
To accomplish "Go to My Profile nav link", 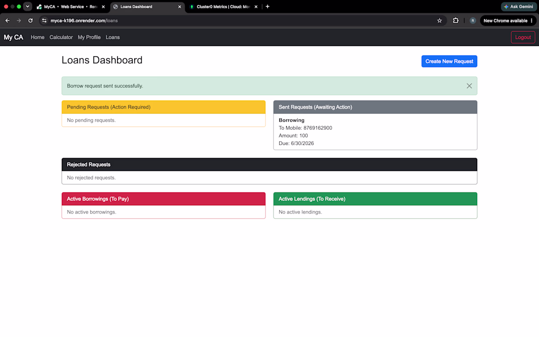I will click(89, 37).
